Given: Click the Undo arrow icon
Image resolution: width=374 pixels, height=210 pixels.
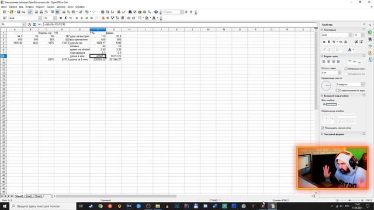Looking at the screenshot, I should click(x=87, y=12).
